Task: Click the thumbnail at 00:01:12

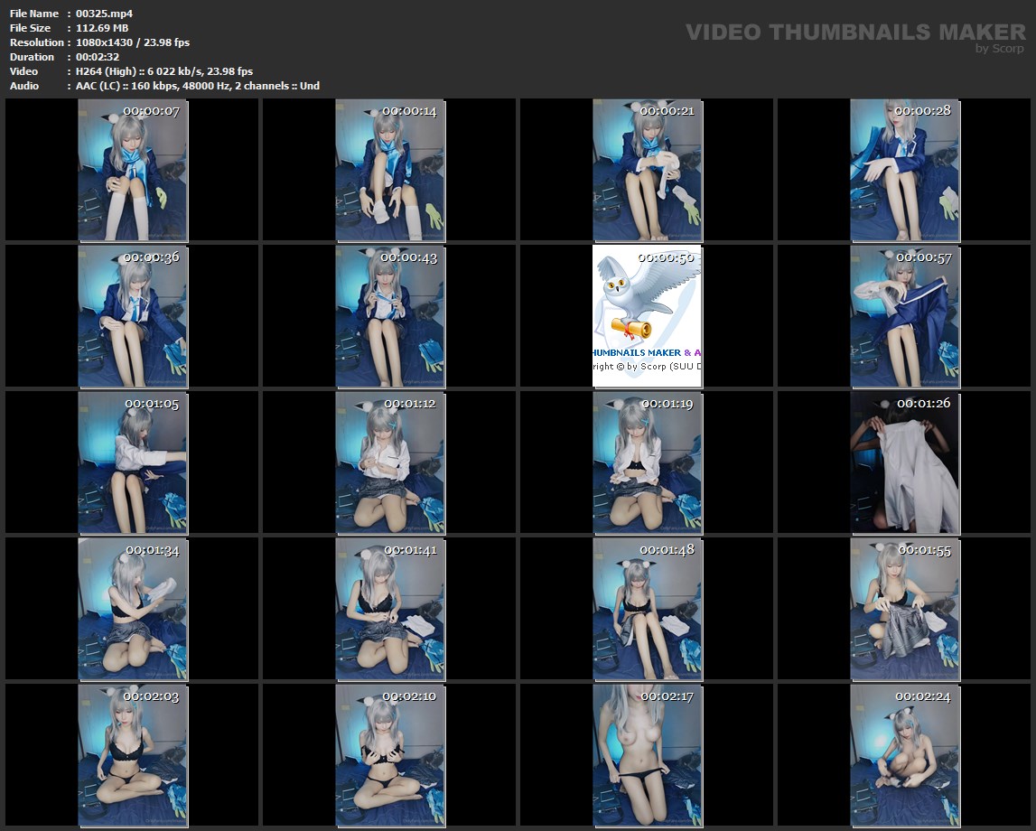Action: [x=390, y=462]
